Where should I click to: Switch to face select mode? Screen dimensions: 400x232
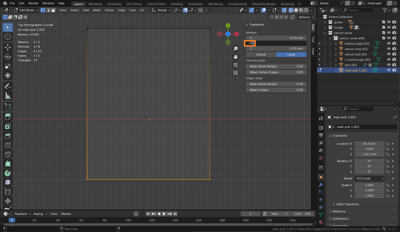pyautogui.click(x=53, y=10)
